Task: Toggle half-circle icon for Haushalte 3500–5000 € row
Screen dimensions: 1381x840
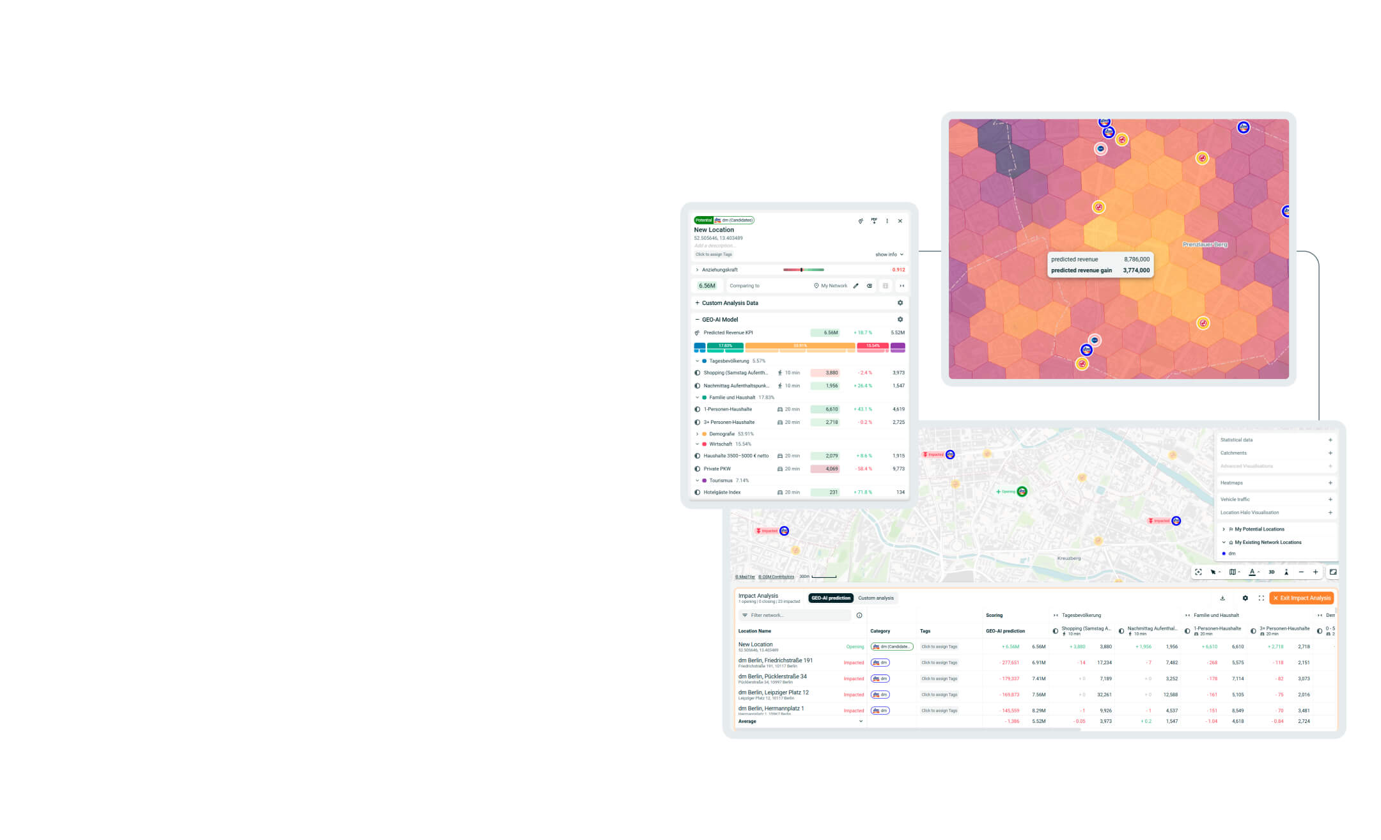Action: (698, 456)
